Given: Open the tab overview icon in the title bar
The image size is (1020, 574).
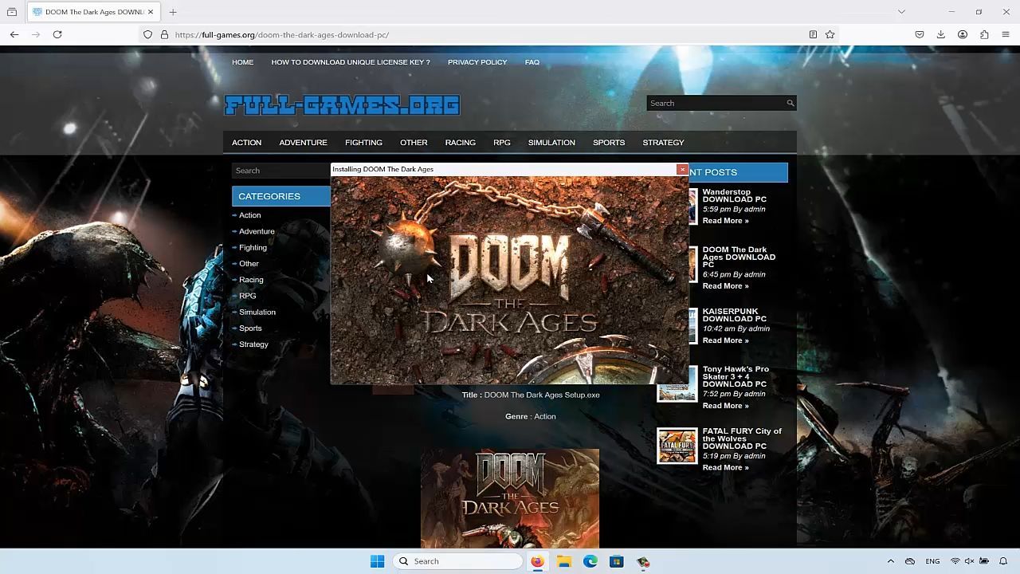Looking at the screenshot, I should 12,12.
